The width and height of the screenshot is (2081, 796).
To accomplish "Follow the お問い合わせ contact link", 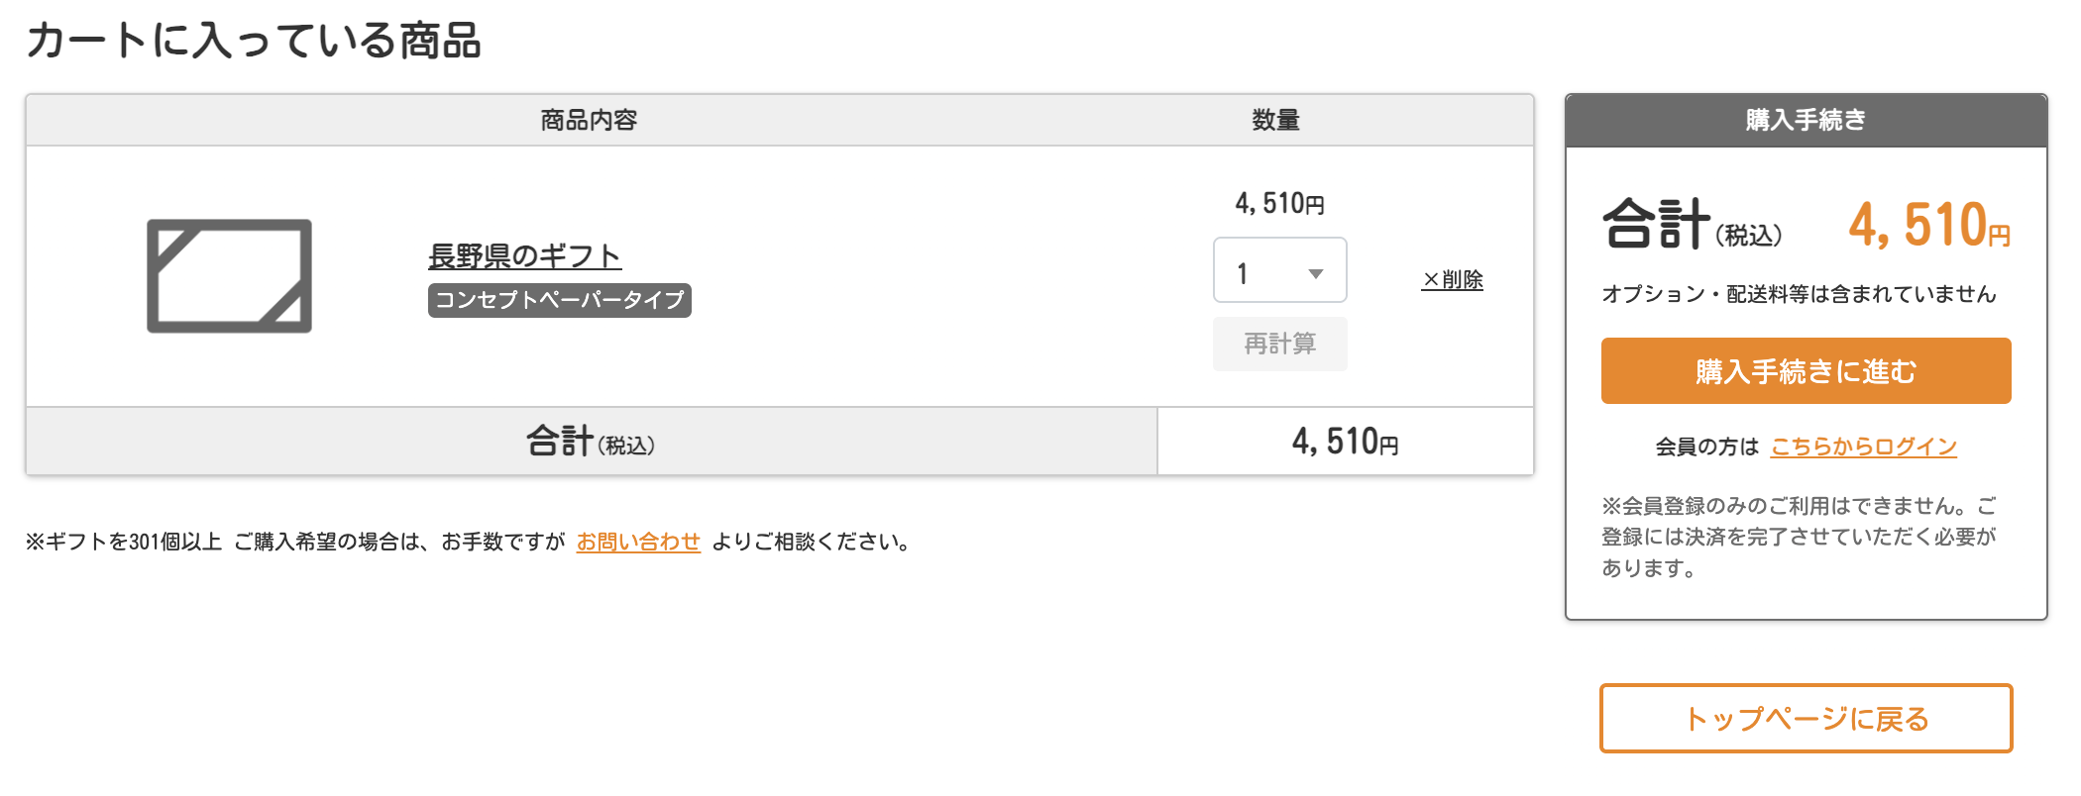I will click(638, 542).
